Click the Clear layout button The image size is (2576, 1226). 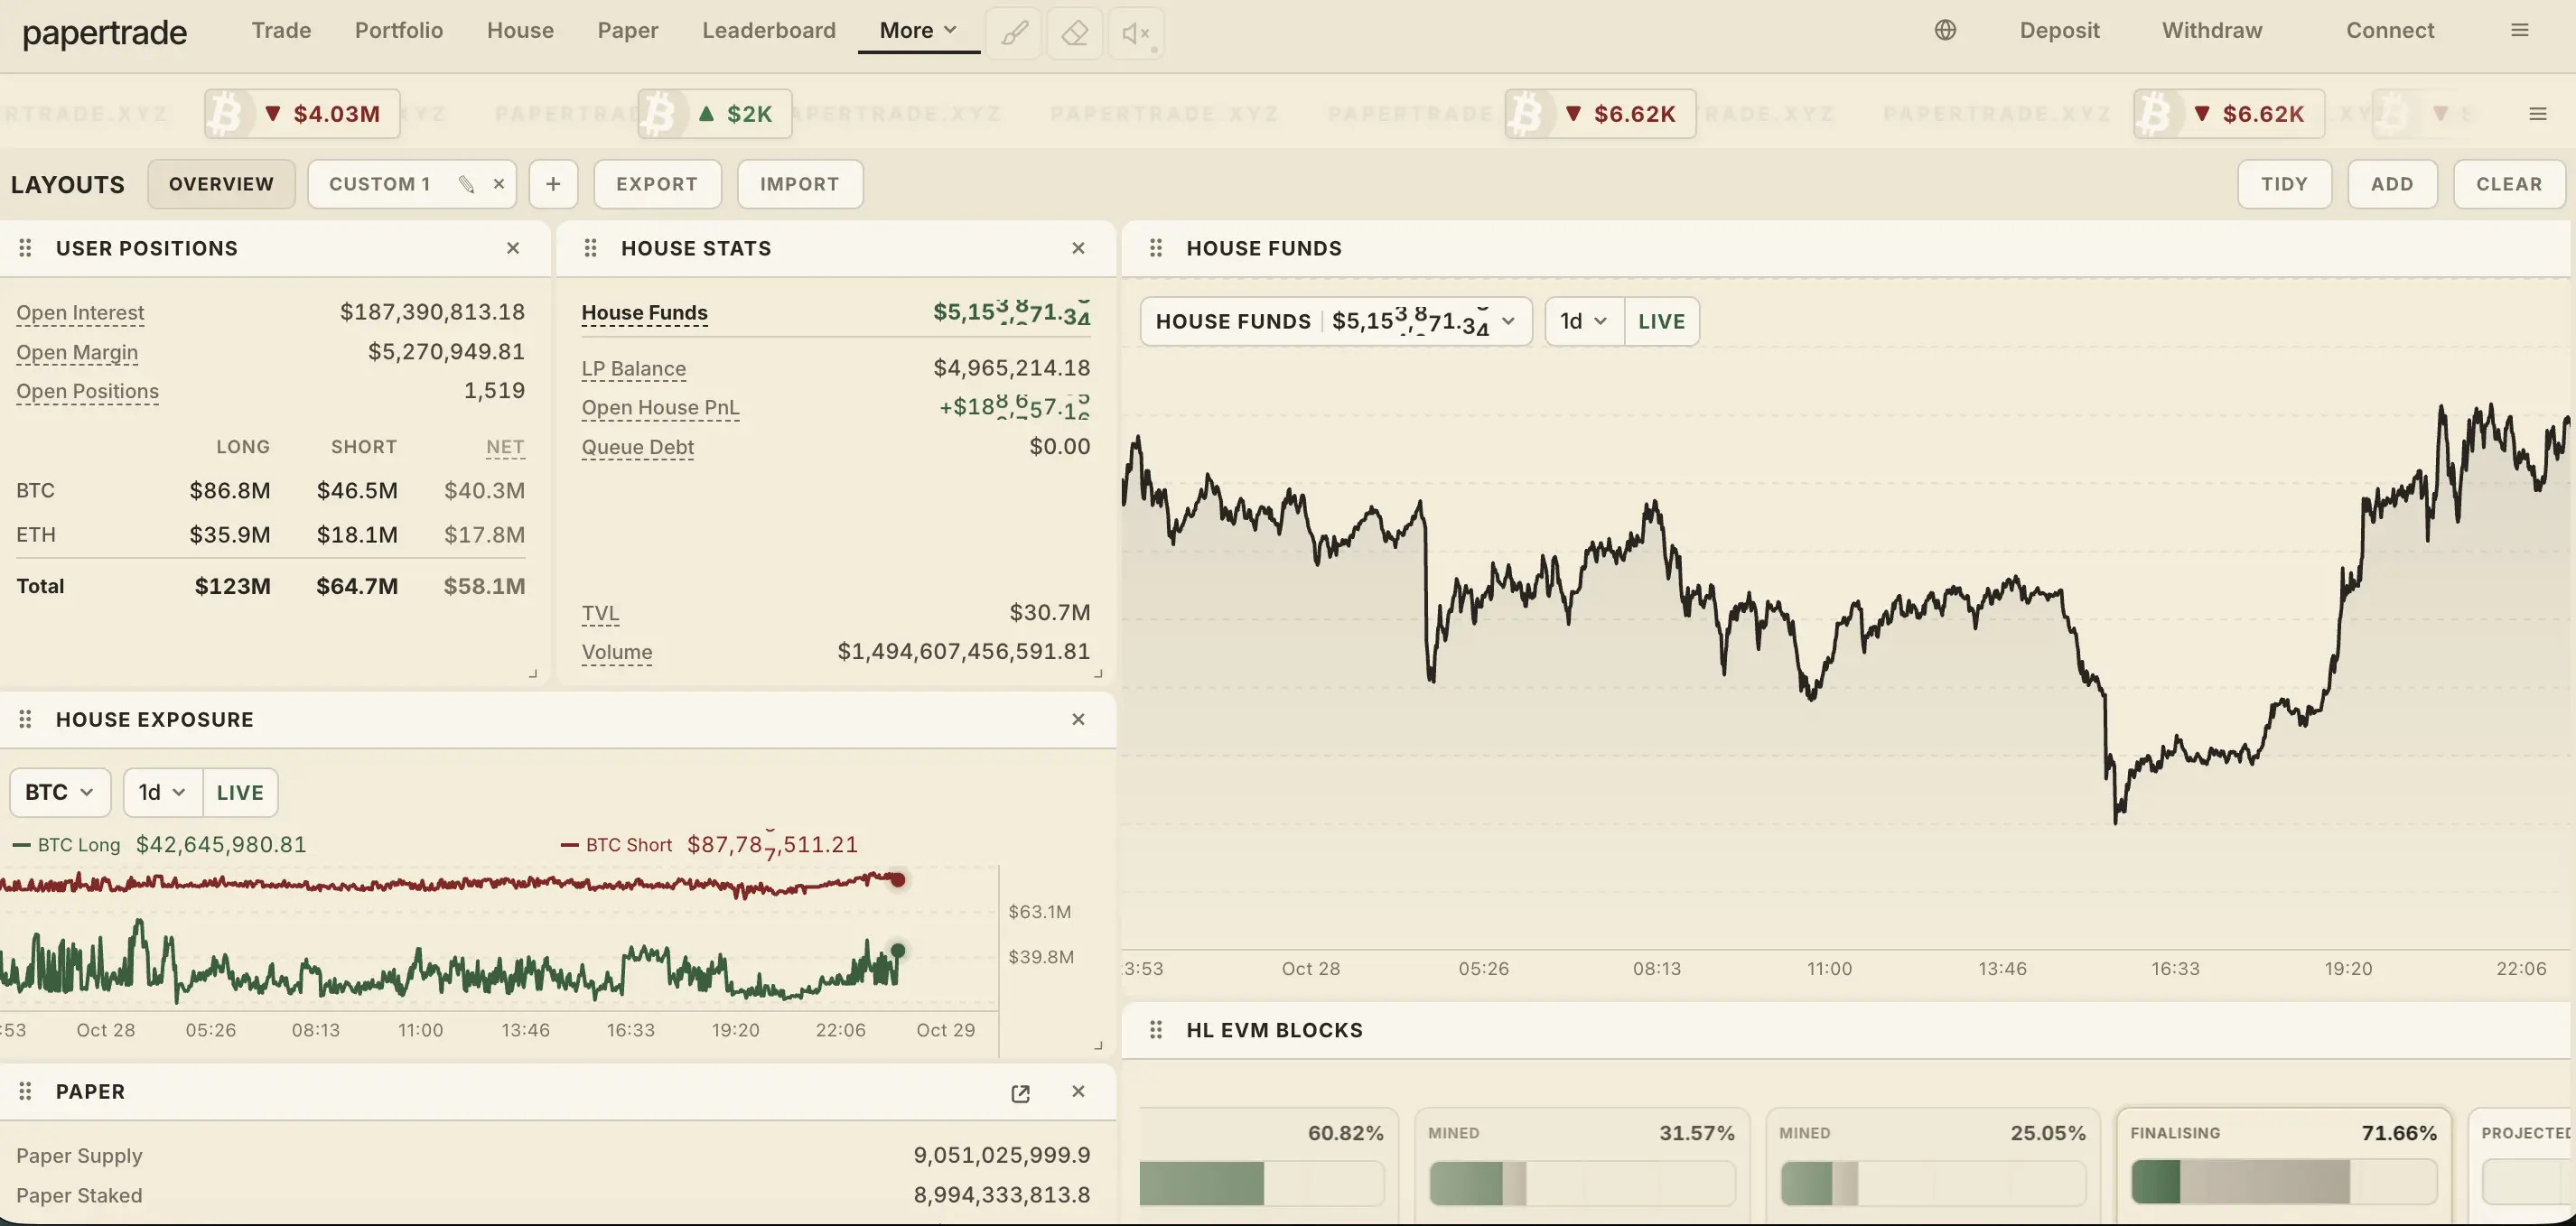coord(2509,184)
